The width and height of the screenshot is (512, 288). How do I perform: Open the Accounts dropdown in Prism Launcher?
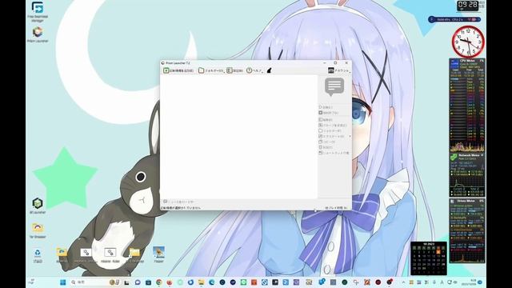point(339,70)
